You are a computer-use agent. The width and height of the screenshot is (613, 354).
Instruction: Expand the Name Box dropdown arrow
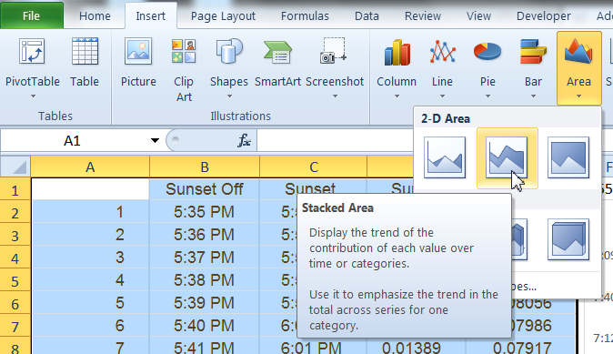155,140
